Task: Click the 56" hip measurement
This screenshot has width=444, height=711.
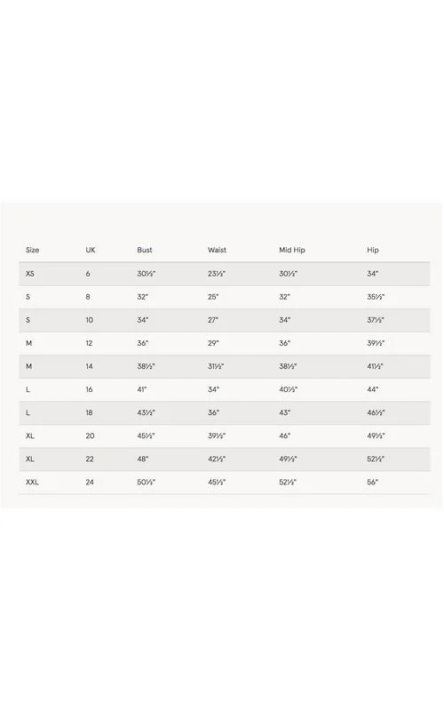Action: [x=372, y=482]
